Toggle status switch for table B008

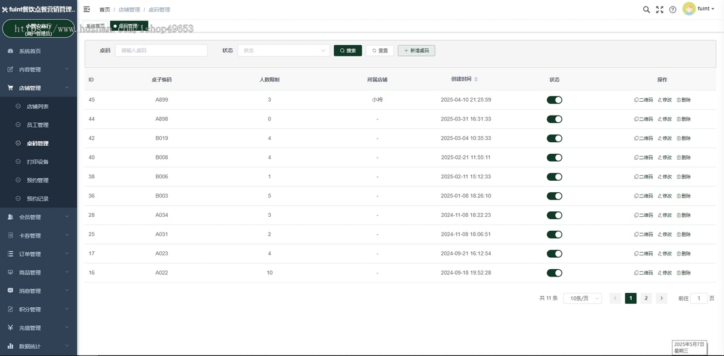tap(554, 158)
